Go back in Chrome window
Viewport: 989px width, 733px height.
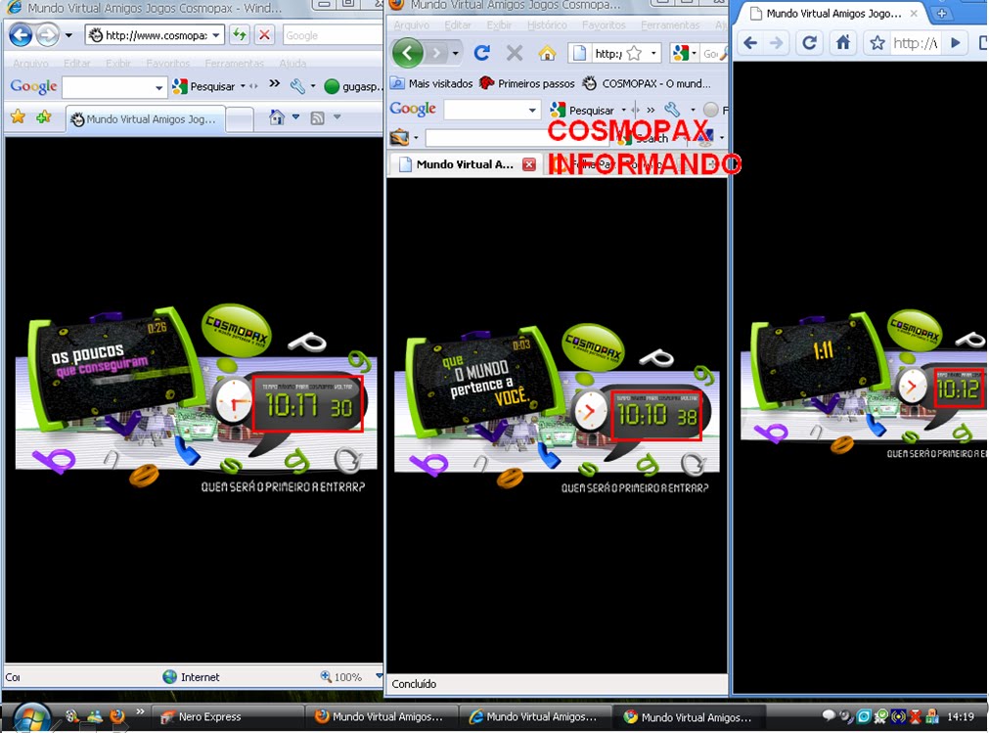click(x=750, y=43)
